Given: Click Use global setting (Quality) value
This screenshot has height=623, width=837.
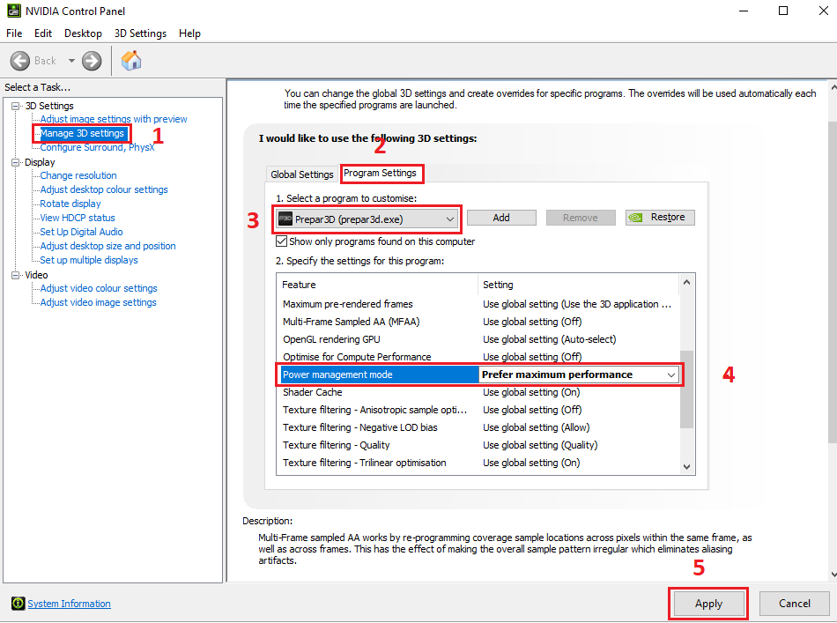Looking at the screenshot, I should (540, 445).
